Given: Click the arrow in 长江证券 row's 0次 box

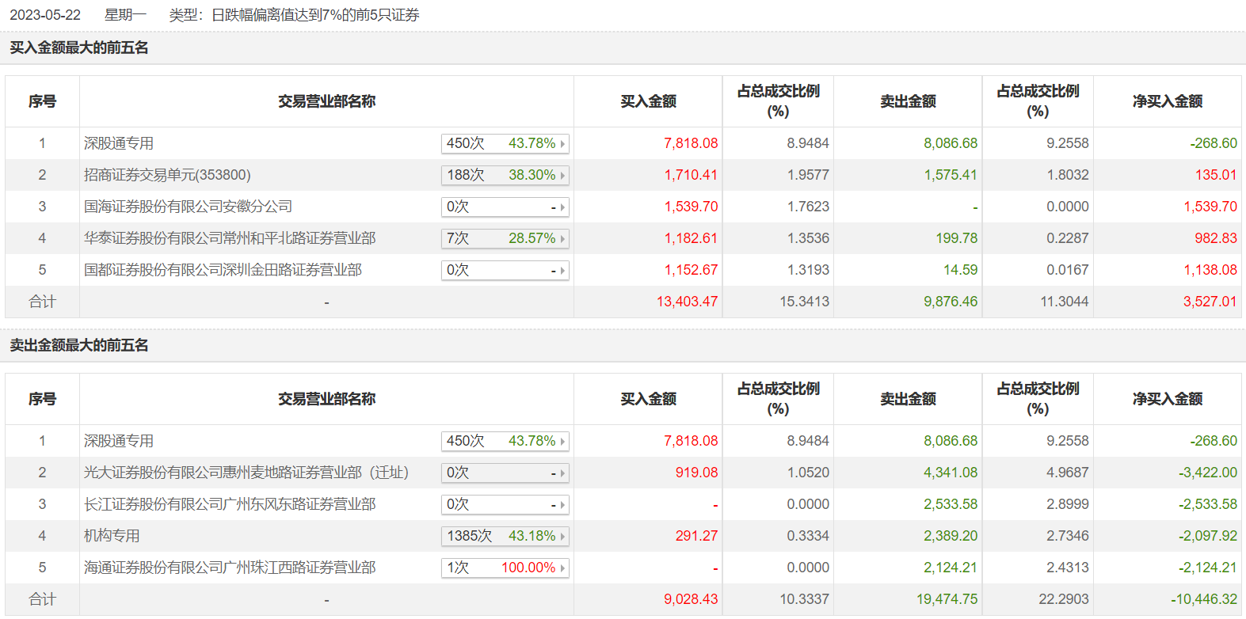Looking at the screenshot, I should [562, 505].
